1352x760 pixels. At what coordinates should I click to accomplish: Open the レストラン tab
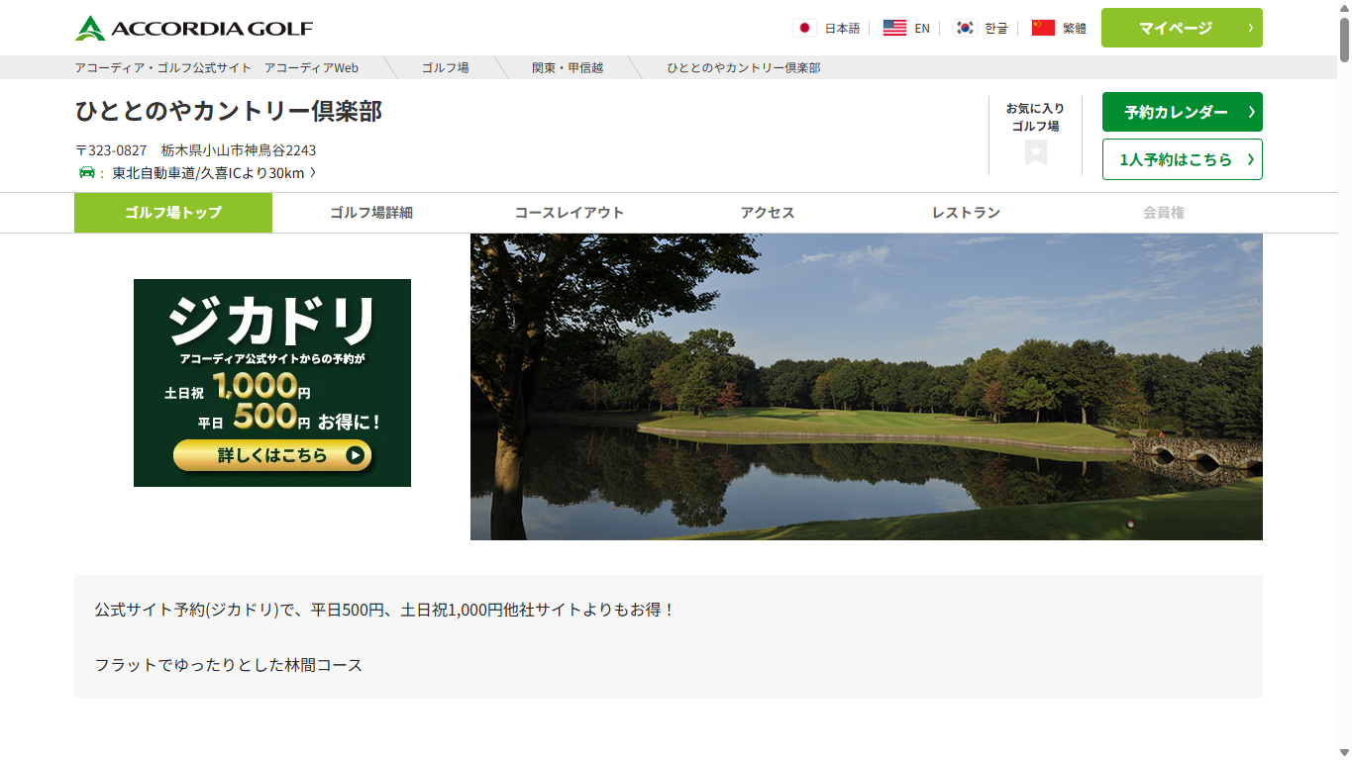coord(966,213)
